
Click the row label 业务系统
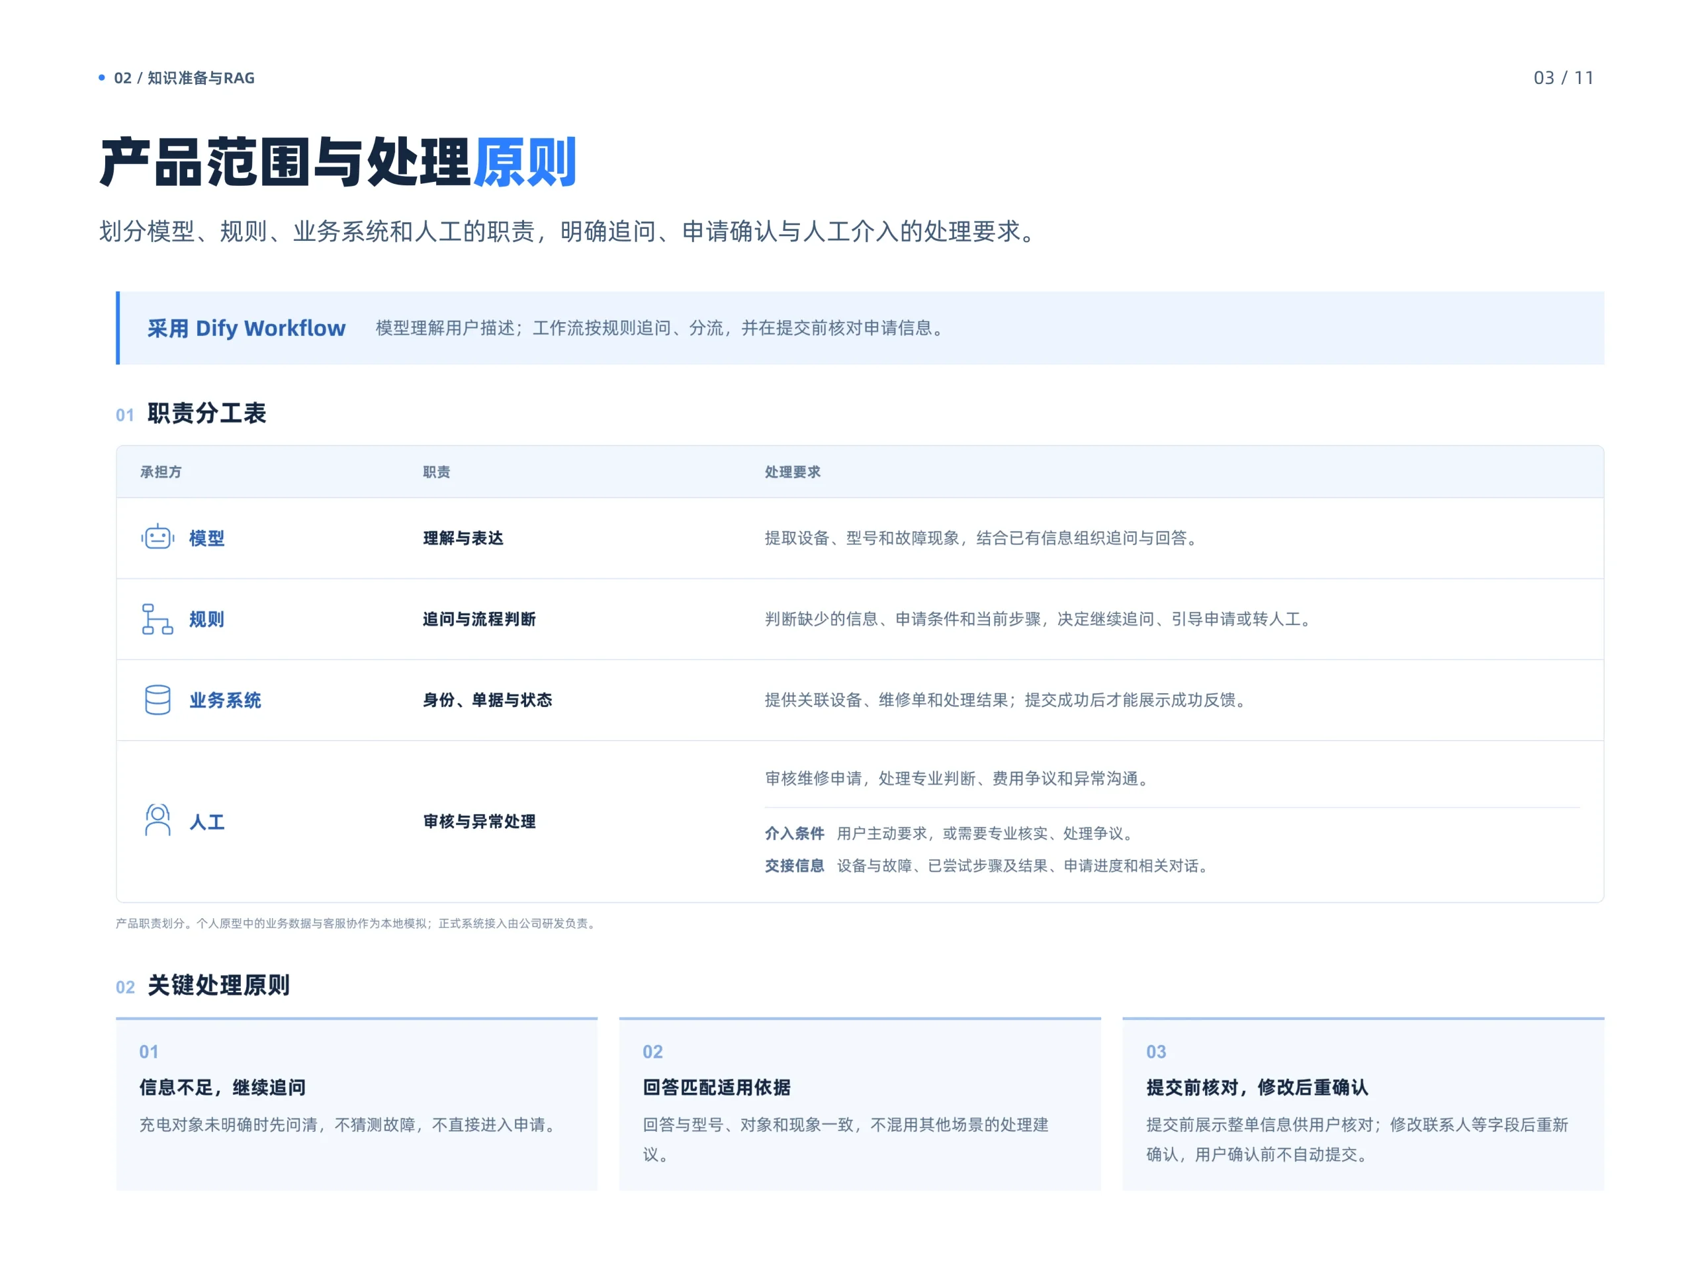pos(225,700)
